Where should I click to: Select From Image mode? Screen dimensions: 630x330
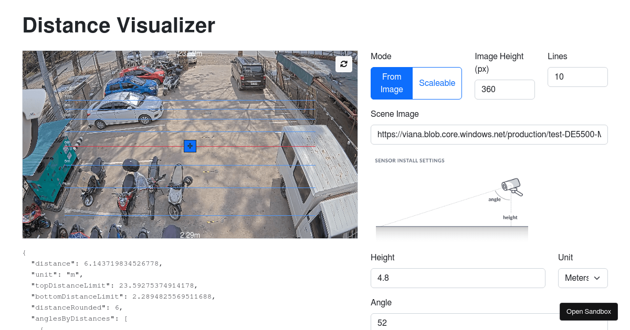click(392, 83)
